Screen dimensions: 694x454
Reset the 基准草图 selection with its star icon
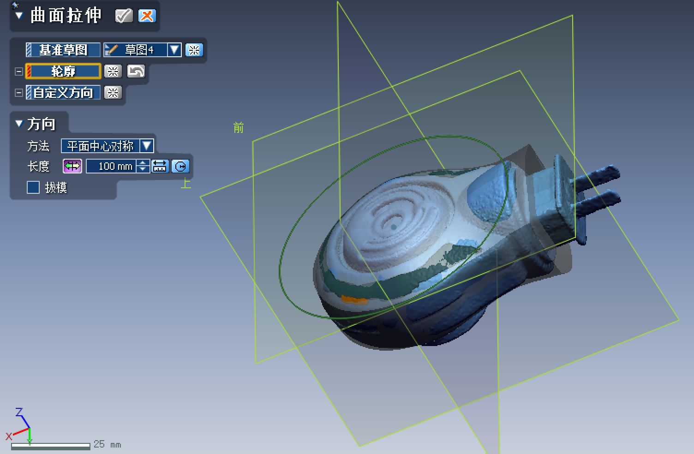[194, 50]
